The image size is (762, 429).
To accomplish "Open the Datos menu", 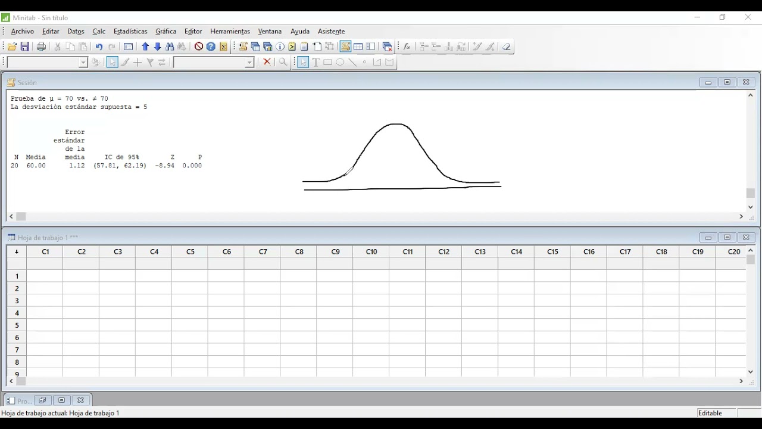I will pos(76,32).
